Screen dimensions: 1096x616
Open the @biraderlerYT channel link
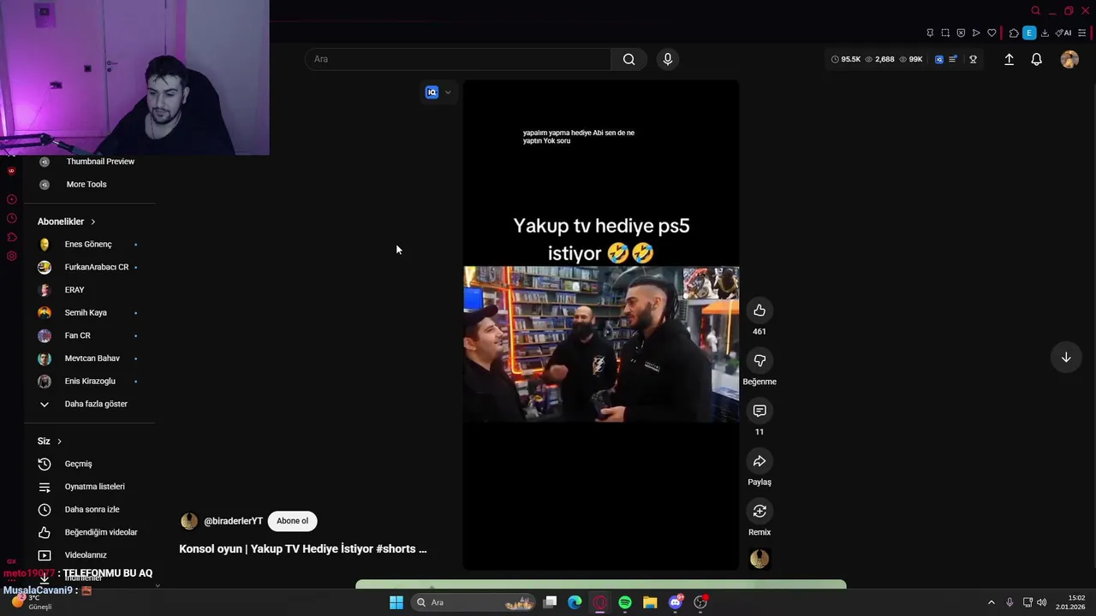point(233,521)
